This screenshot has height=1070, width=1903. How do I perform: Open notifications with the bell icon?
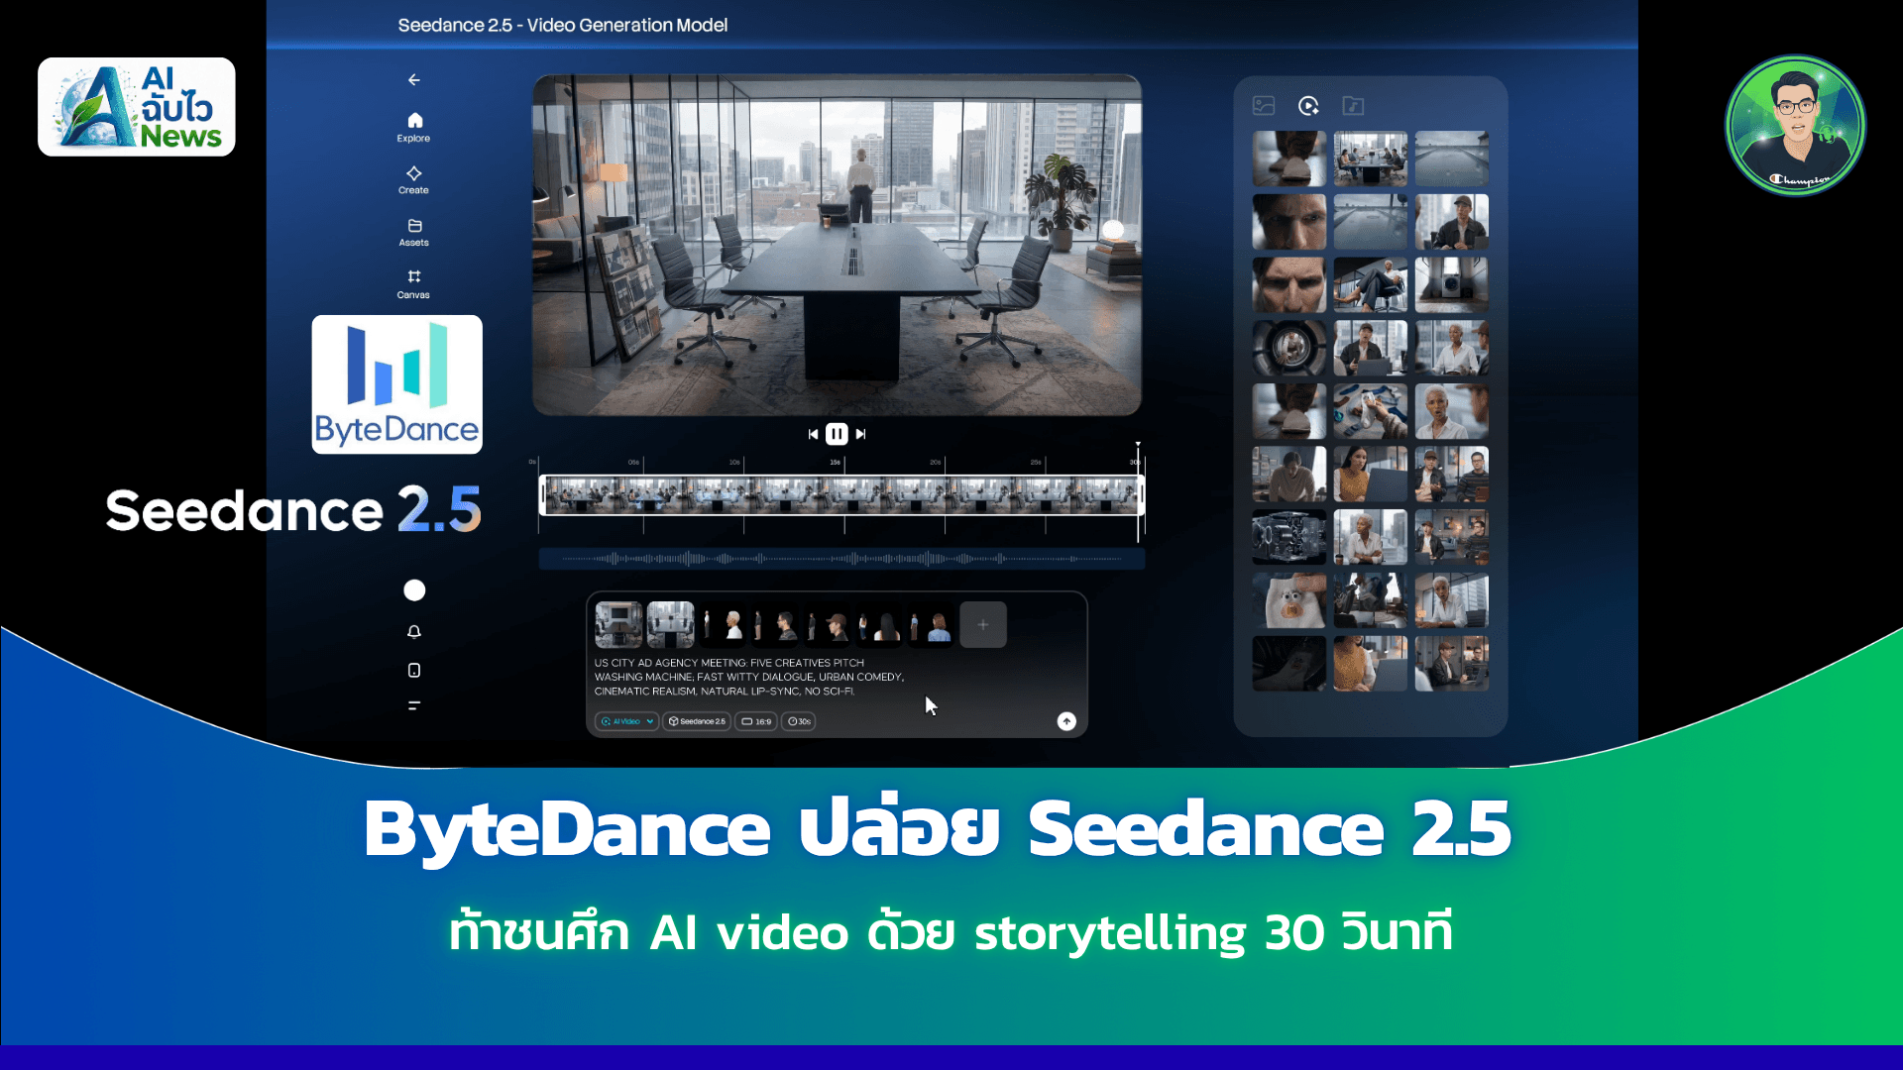414,631
